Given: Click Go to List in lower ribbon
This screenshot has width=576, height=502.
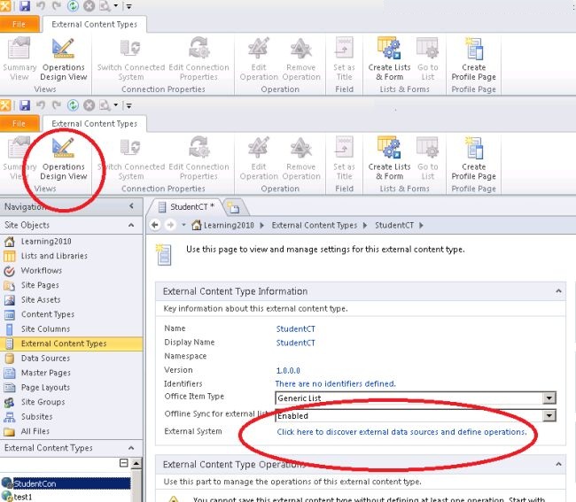Looking at the screenshot, I should 428,158.
